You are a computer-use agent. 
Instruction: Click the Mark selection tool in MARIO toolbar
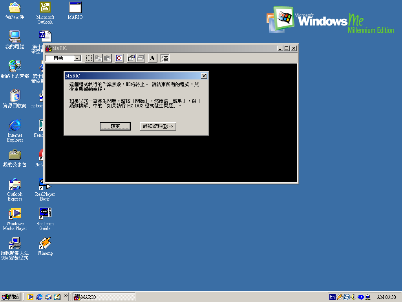(x=89, y=58)
